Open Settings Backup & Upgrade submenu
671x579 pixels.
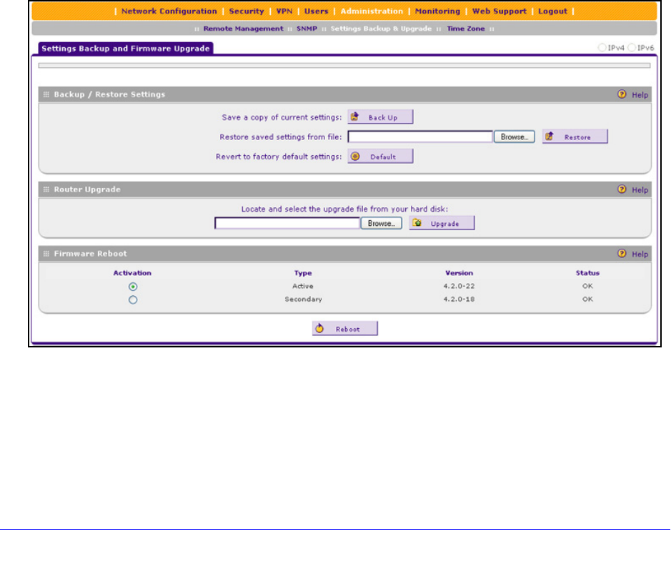tap(381, 29)
